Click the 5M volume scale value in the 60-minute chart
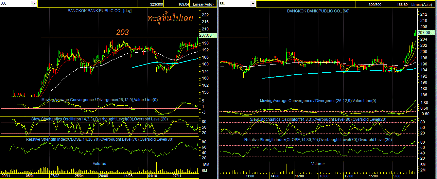Screen dimensions: 437x179 point(423,166)
